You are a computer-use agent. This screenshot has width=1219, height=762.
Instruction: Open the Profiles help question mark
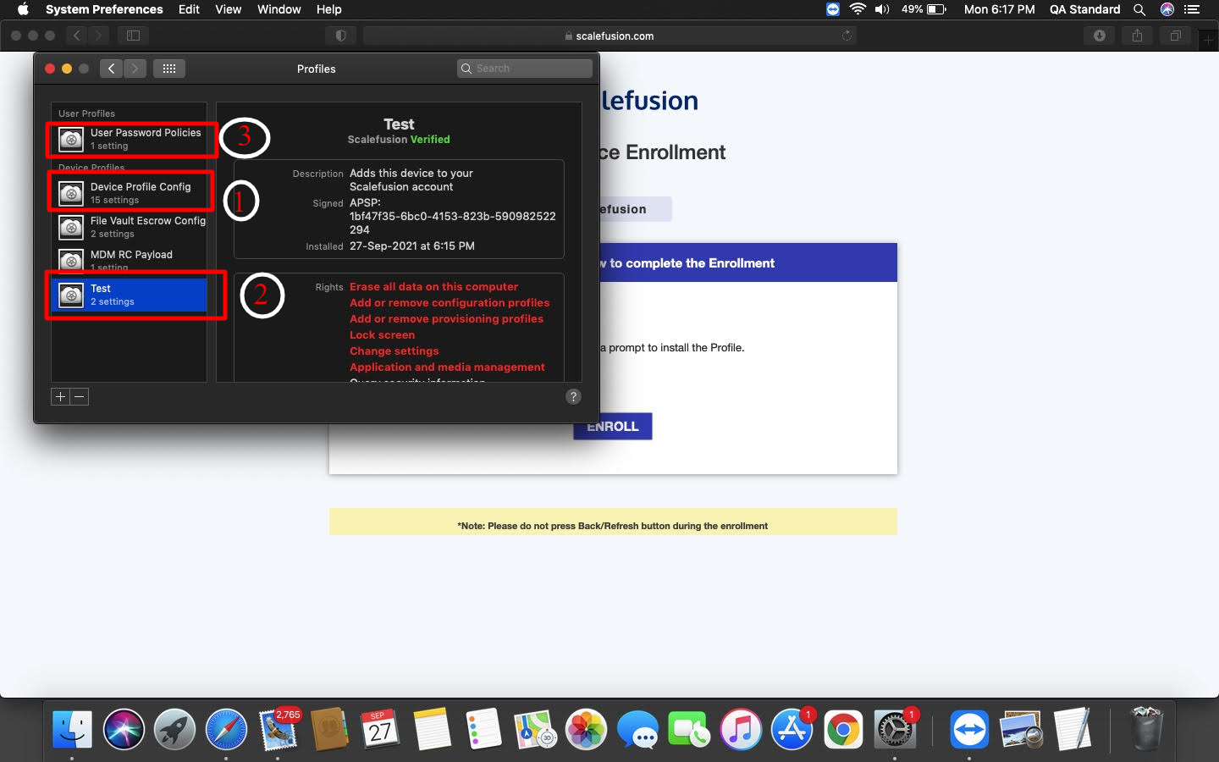pos(573,396)
